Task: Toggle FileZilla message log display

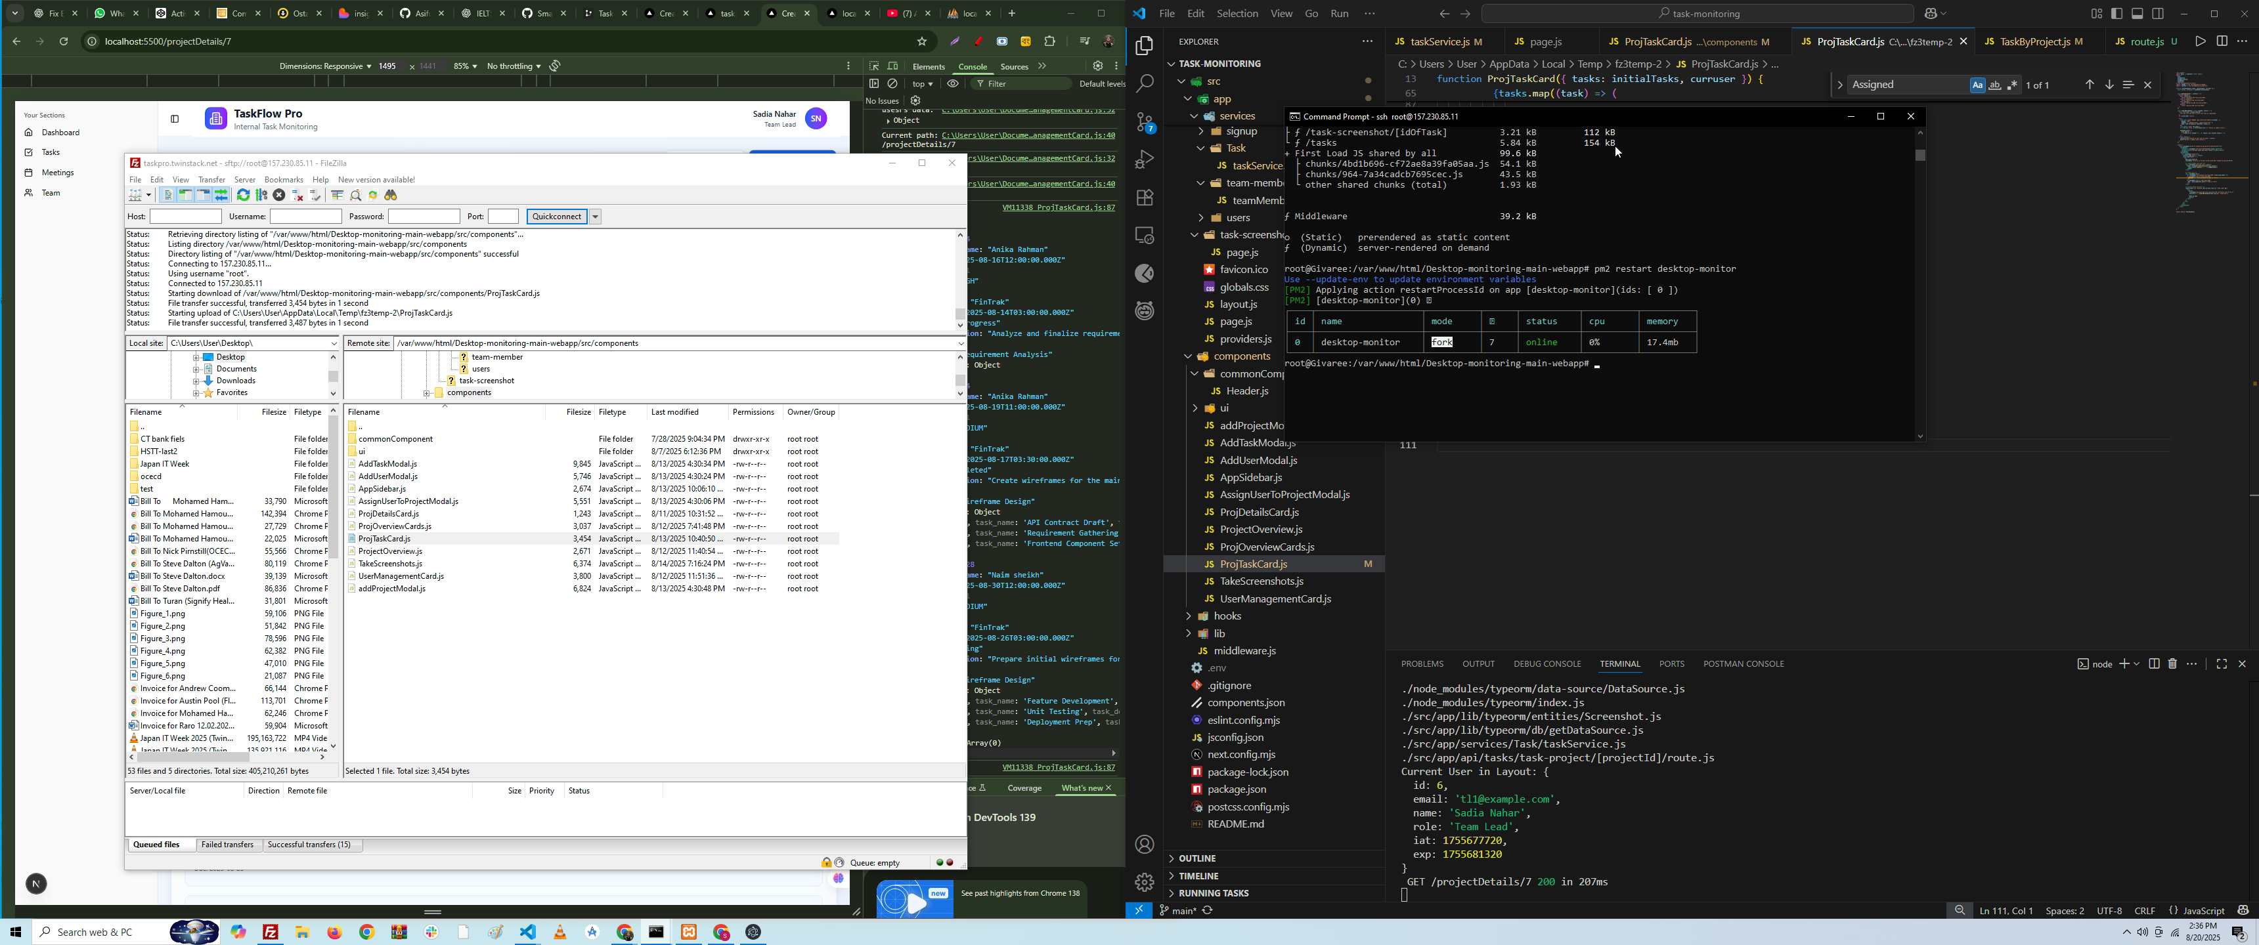Action: (168, 196)
